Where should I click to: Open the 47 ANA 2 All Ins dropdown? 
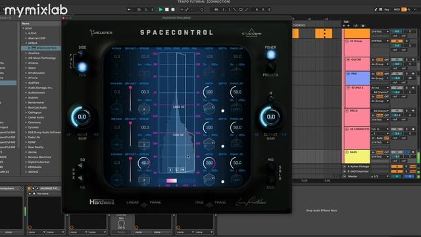click(380, 88)
